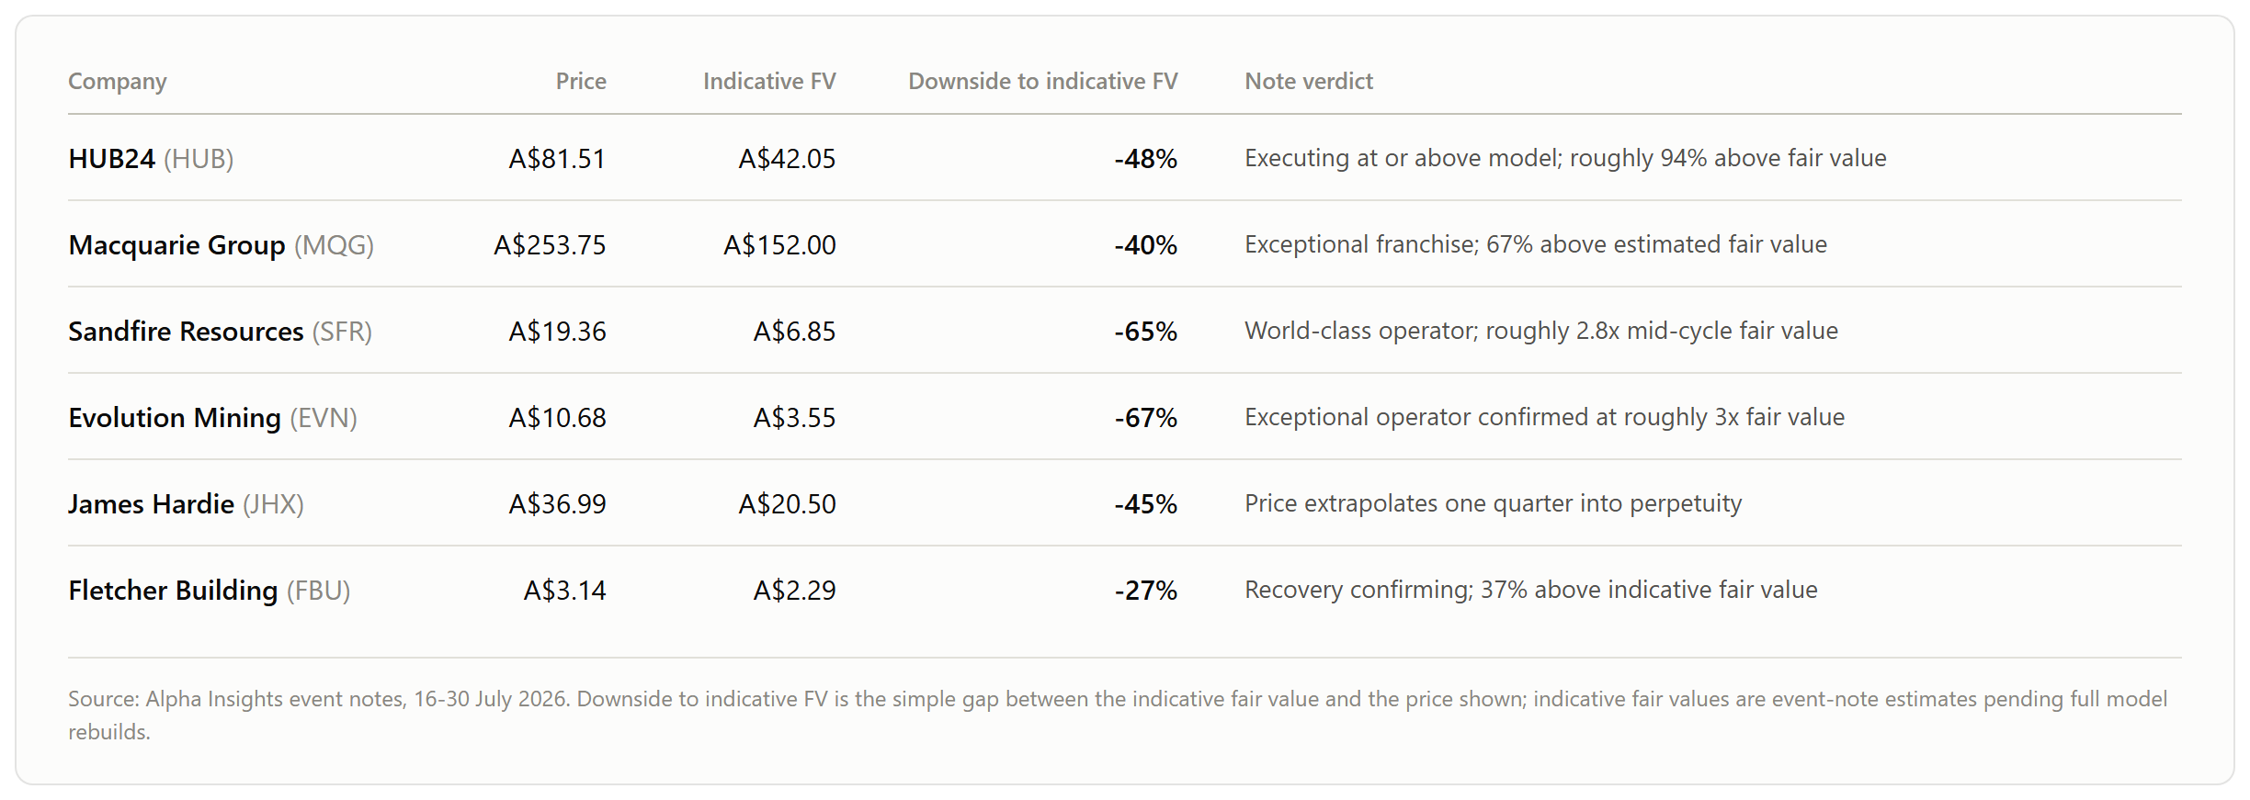Select the Price column header

tap(581, 82)
